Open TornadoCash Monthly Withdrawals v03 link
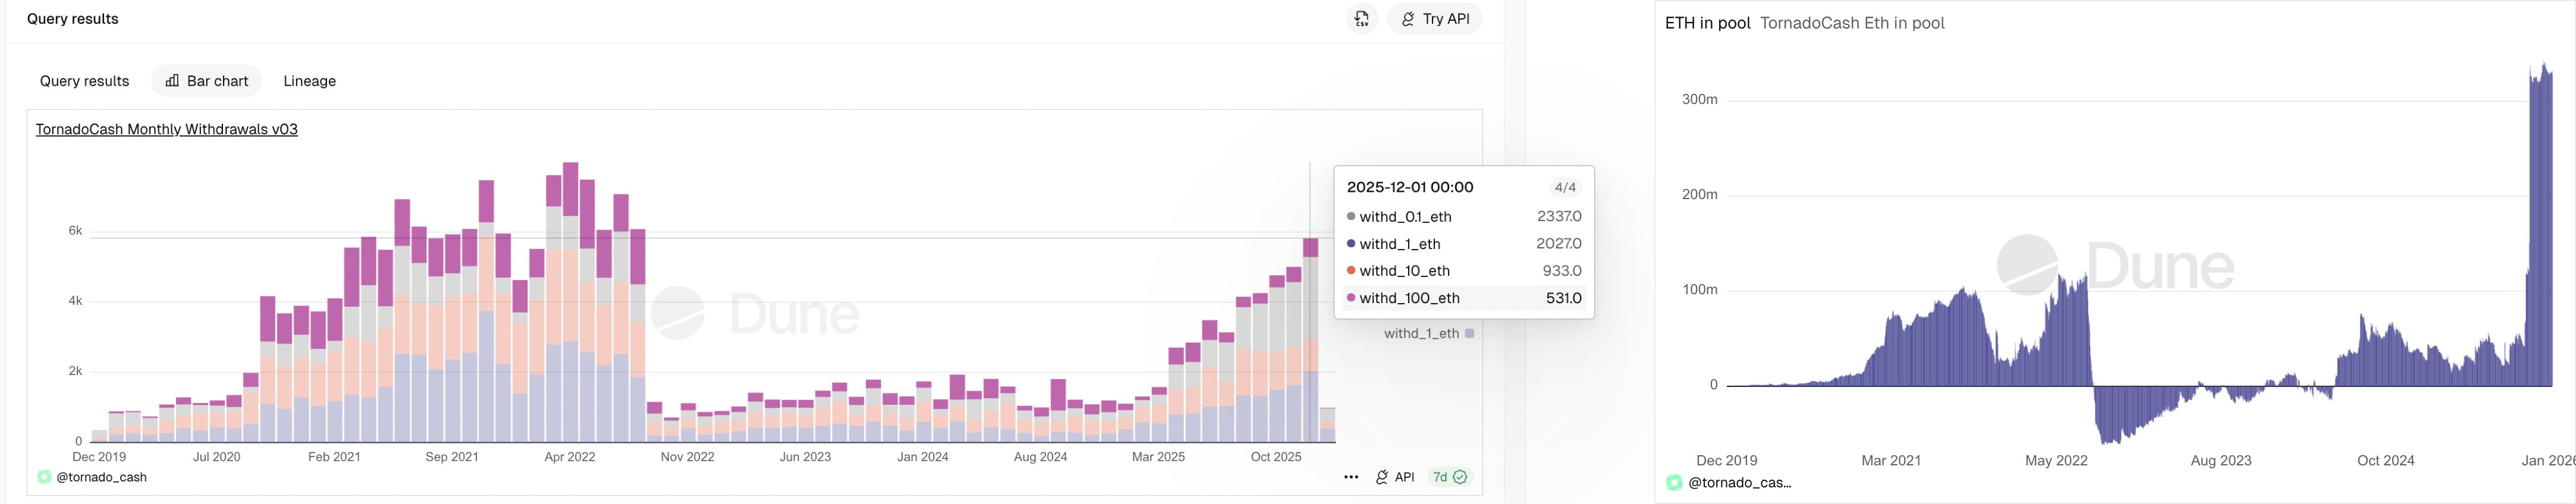The image size is (2576, 504). click(166, 129)
